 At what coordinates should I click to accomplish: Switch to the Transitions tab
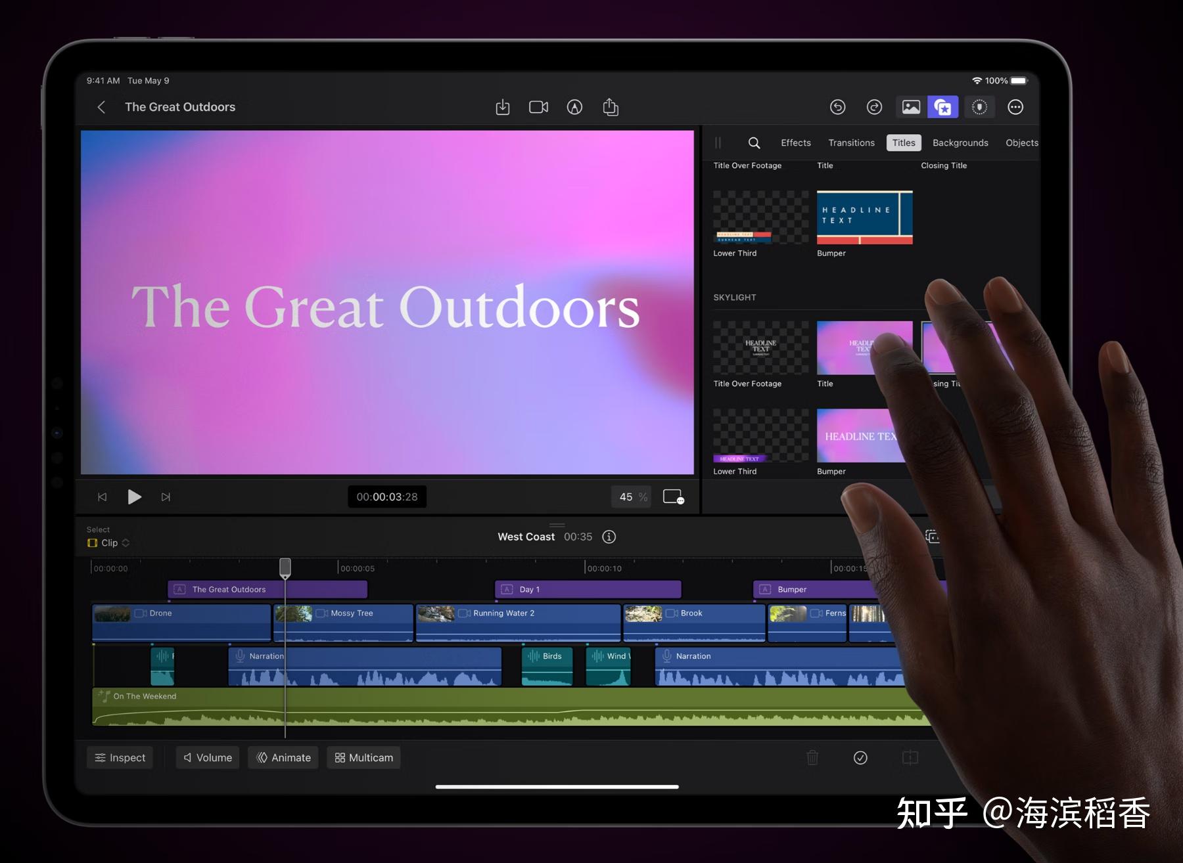click(851, 143)
